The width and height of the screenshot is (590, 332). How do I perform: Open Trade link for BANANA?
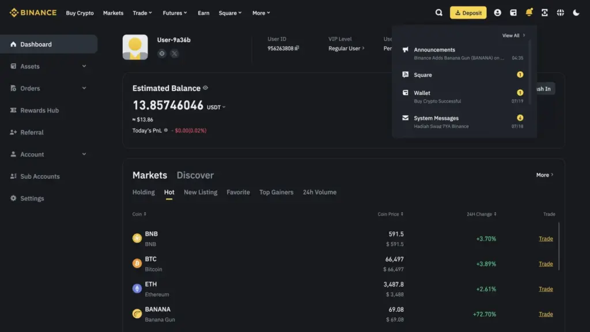tap(546, 314)
